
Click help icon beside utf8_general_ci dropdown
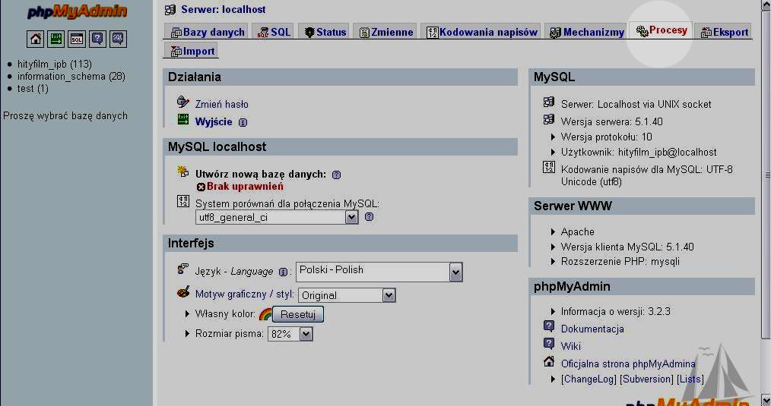tap(369, 217)
